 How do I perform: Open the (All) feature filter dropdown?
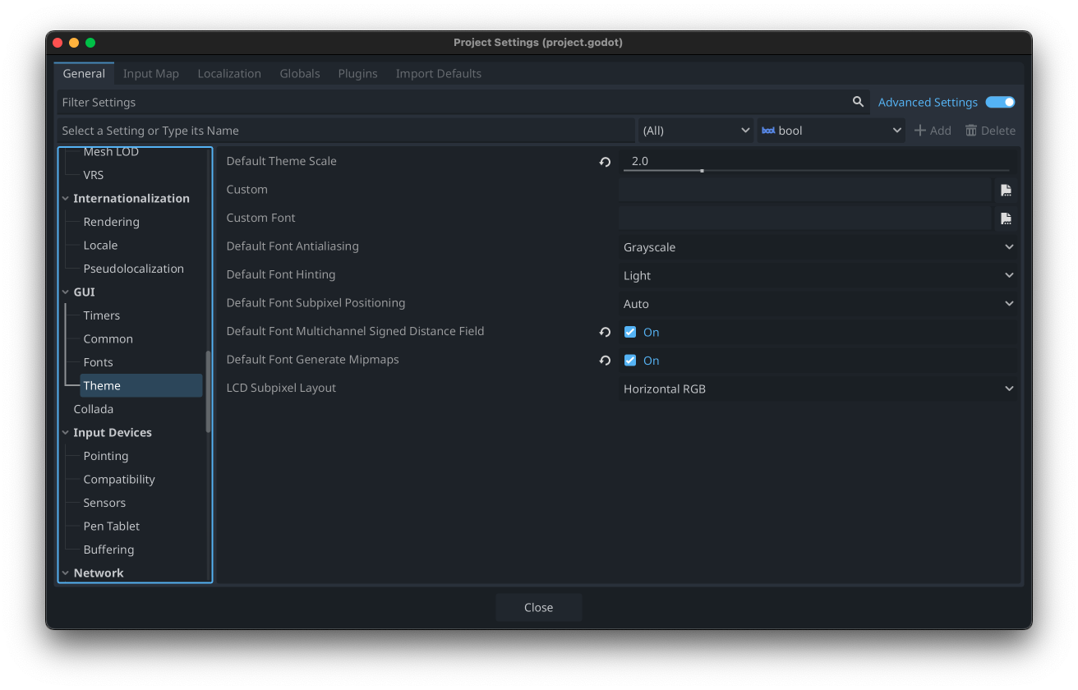click(696, 131)
